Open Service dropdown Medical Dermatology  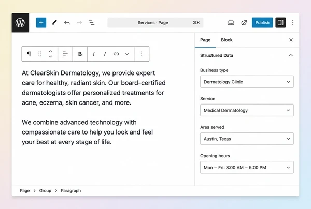247,110
